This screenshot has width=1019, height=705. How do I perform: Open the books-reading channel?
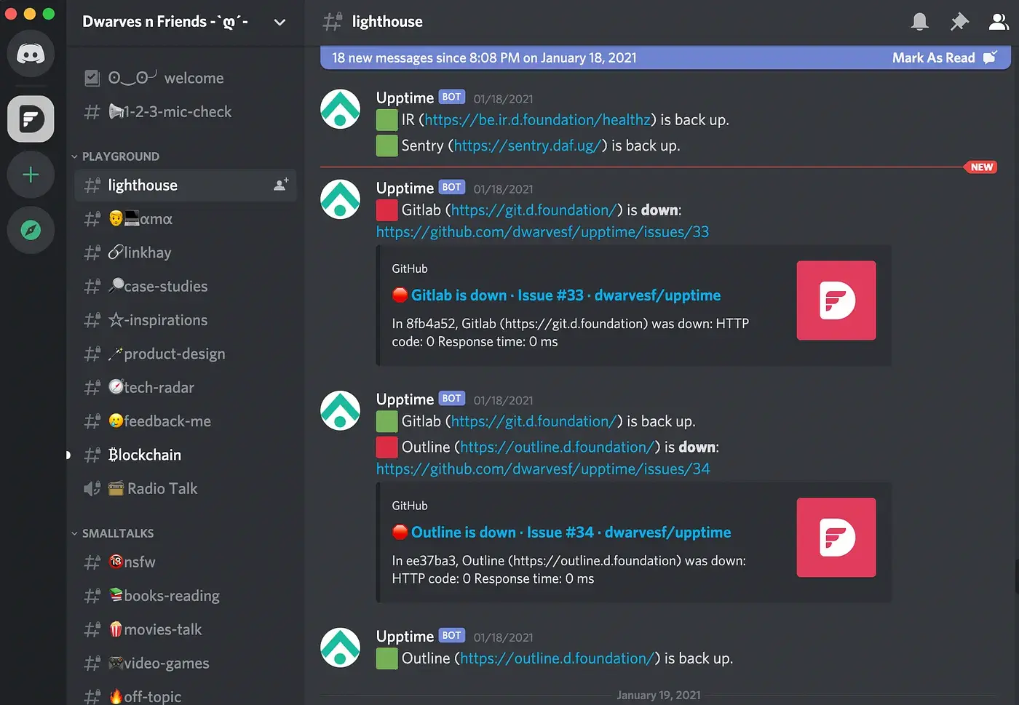click(x=186, y=595)
